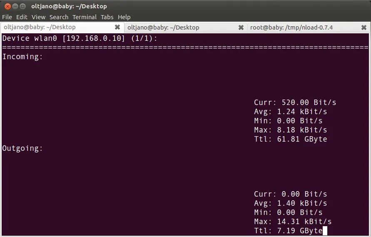Image resolution: width=371 pixels, height=237 pixels.
Task: Click the Outgoing section label
Action: [x=23, y=148]
